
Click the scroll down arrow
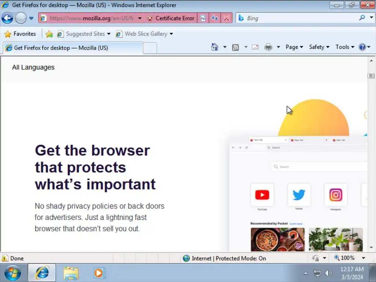[x=371, y=247]
